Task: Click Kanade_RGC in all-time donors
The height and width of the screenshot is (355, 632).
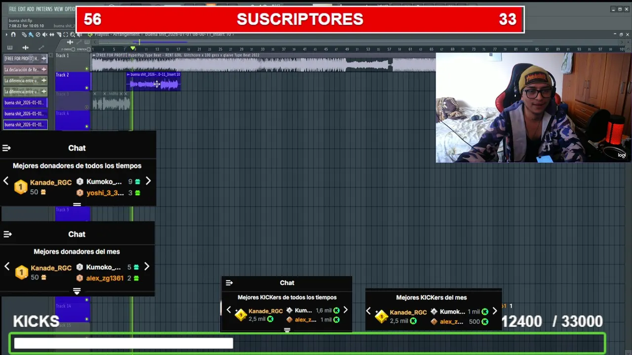Action: pos(51,182)
